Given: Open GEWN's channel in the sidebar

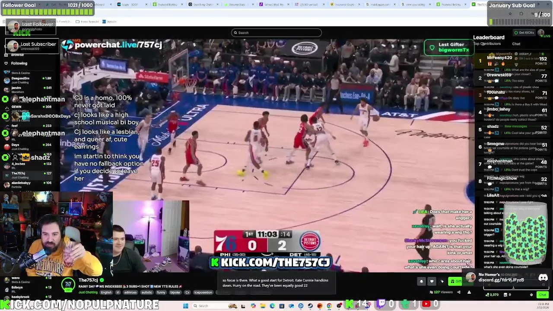Looking at the screenshot, I should [28, 108].
